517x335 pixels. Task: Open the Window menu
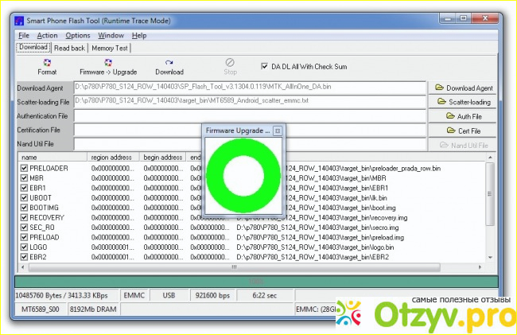[x=111, y=36]
